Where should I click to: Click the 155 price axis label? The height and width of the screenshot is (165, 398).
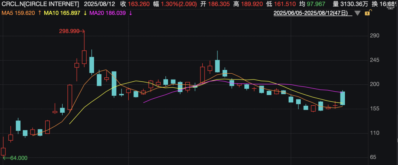(375, 109)
